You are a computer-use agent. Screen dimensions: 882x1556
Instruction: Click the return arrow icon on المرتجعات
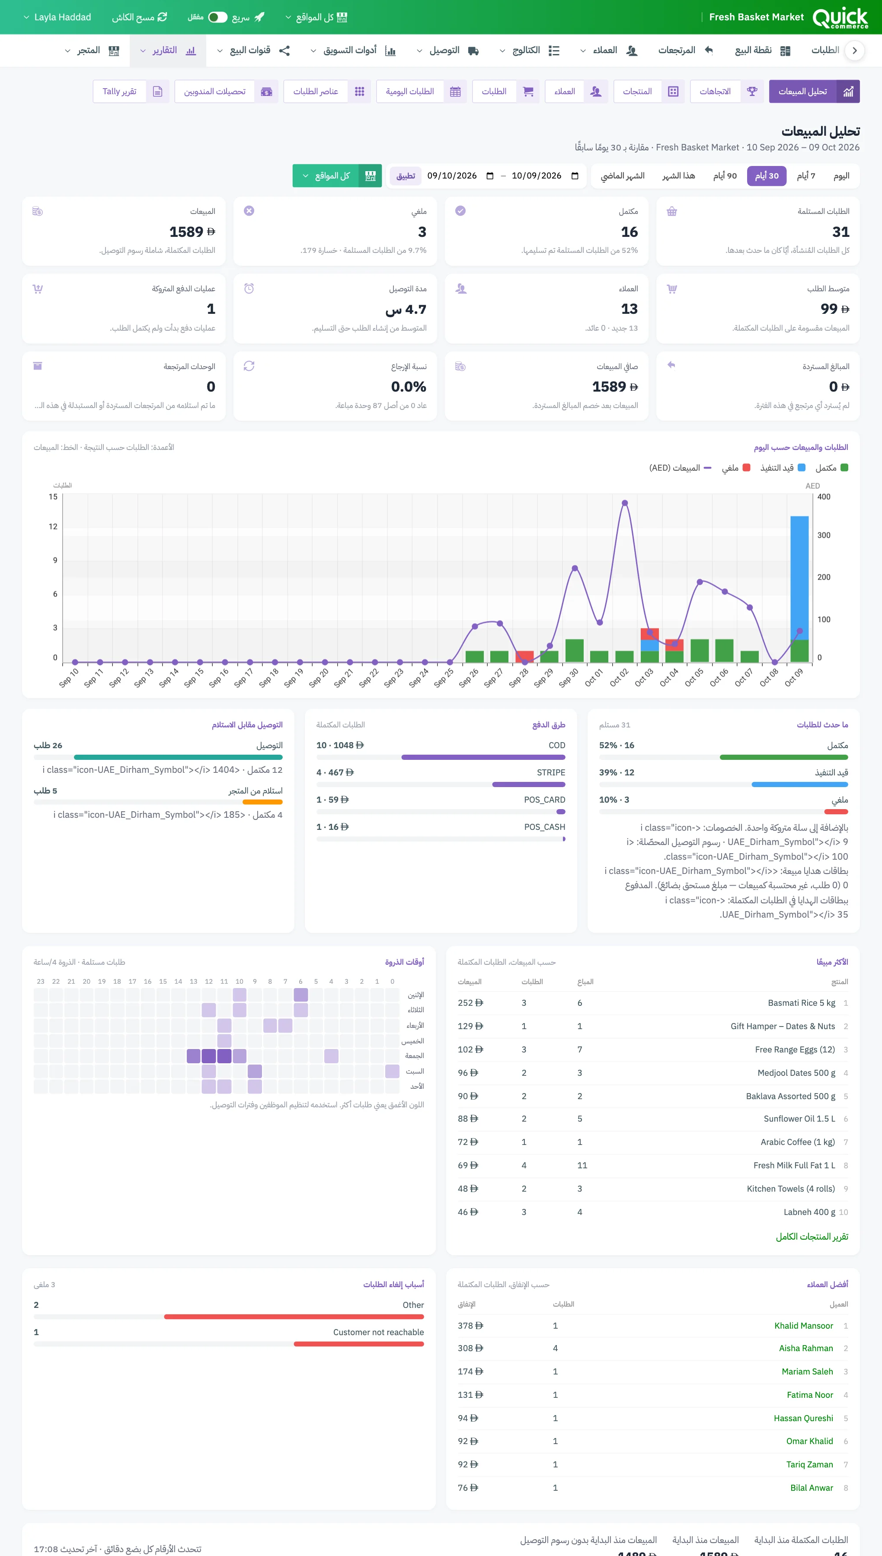[709, 50]
